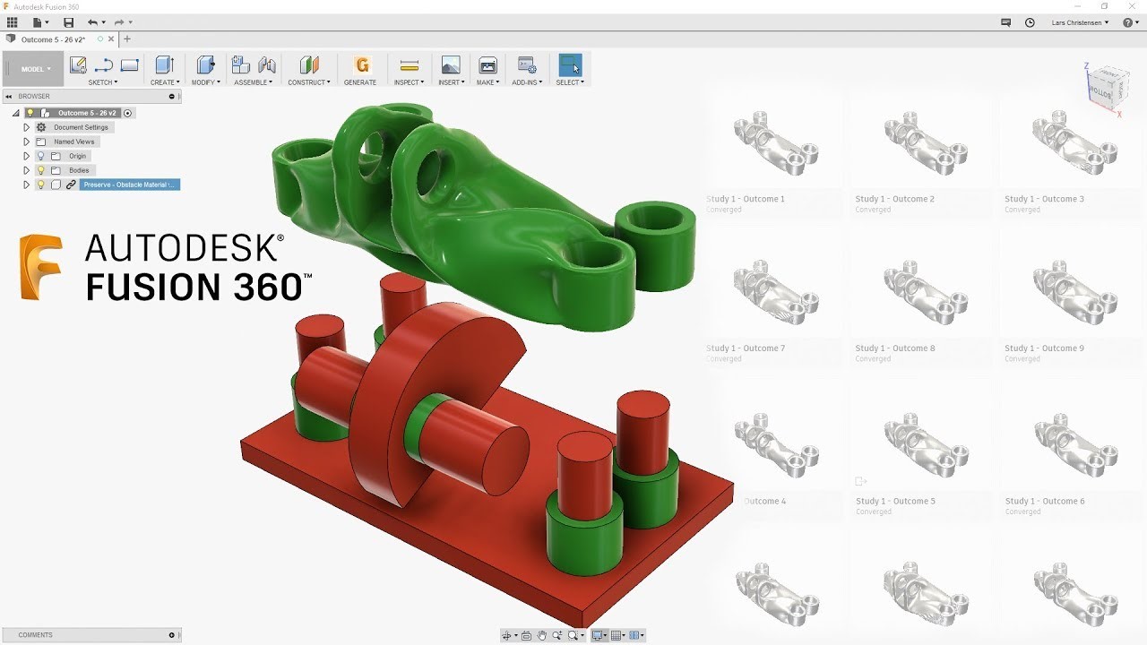Open the ASSEMBLE dropdown menu
Screen dimensions: 1147x645
coord(254,82)
